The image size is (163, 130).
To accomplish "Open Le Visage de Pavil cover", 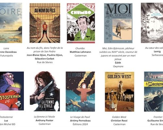I will click(80, 91).
